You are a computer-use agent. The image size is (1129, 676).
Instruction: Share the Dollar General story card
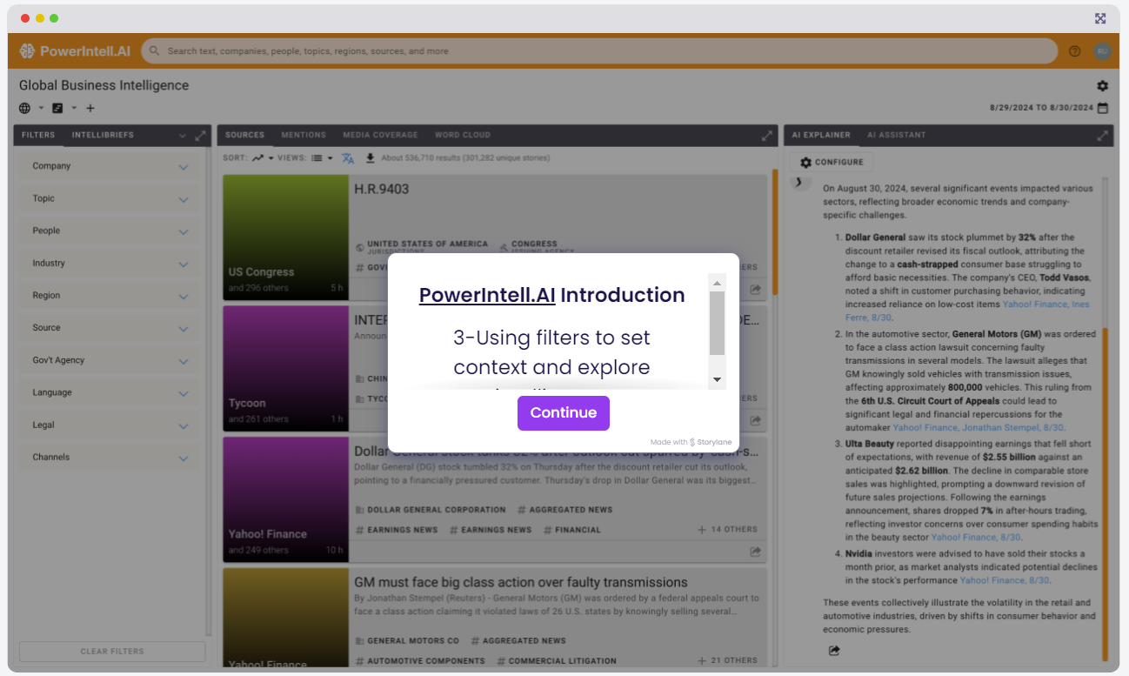756,552
